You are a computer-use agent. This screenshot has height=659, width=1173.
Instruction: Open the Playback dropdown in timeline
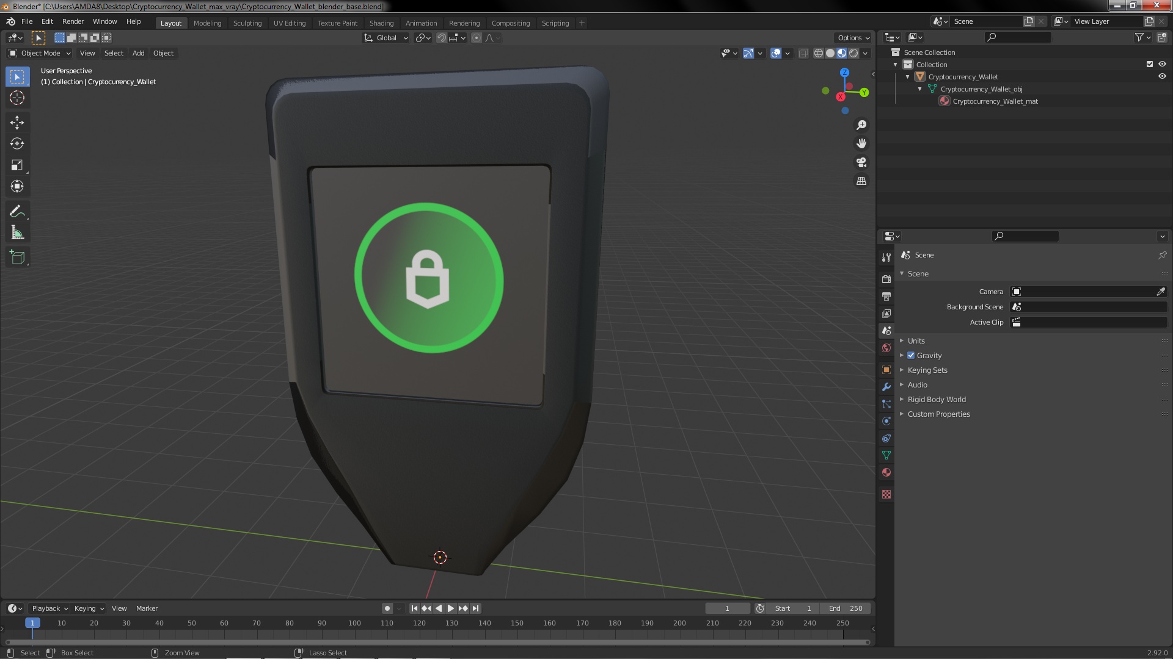point(49,608)
